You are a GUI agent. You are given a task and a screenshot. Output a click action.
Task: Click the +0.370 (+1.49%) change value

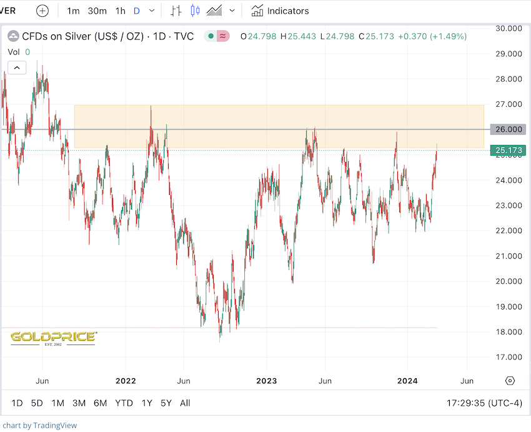click(432, 36)
